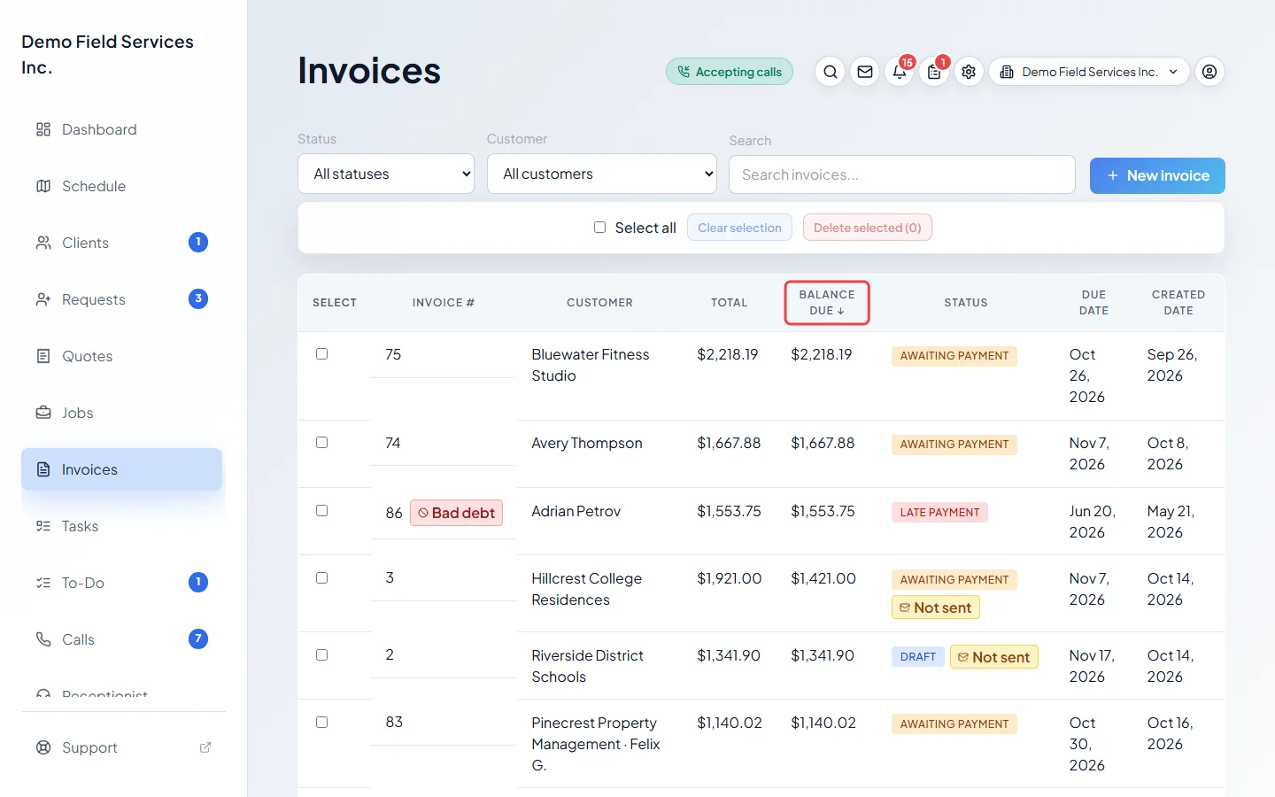Open the mail envelope icon in header
Screen dimensions: 1275x797
pyautogui.click(x=865, y=72)
